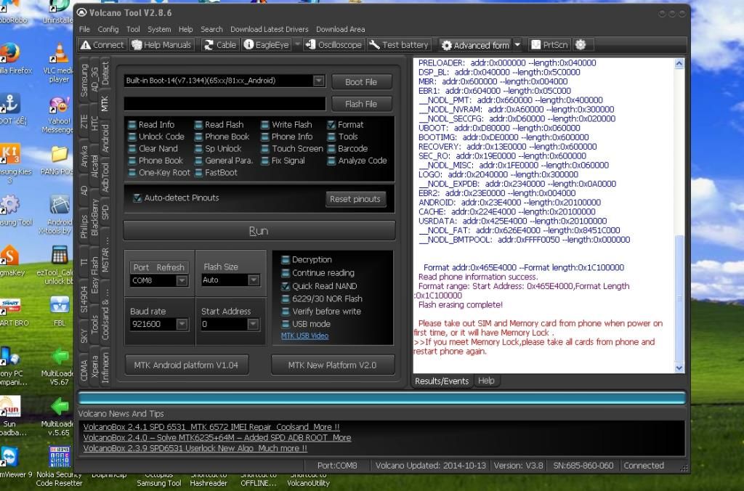Enable Verify before write option
This screenshot has height=491, width=744.
coord(286,312)
